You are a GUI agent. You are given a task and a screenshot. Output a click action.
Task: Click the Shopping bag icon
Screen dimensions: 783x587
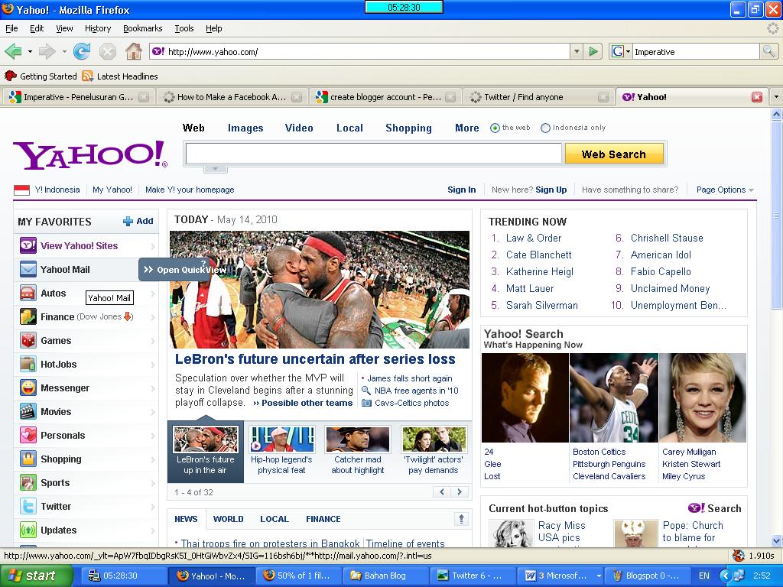(x=28, y=459)
